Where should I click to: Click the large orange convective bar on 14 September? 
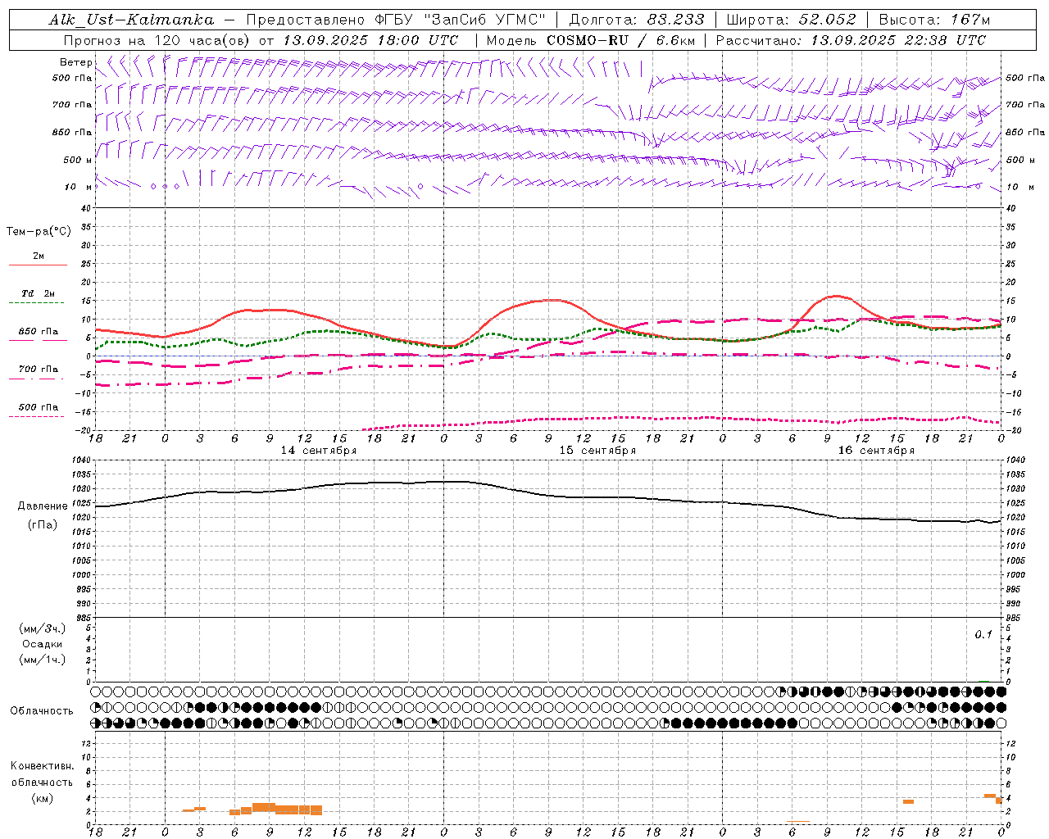coord(264,807)
